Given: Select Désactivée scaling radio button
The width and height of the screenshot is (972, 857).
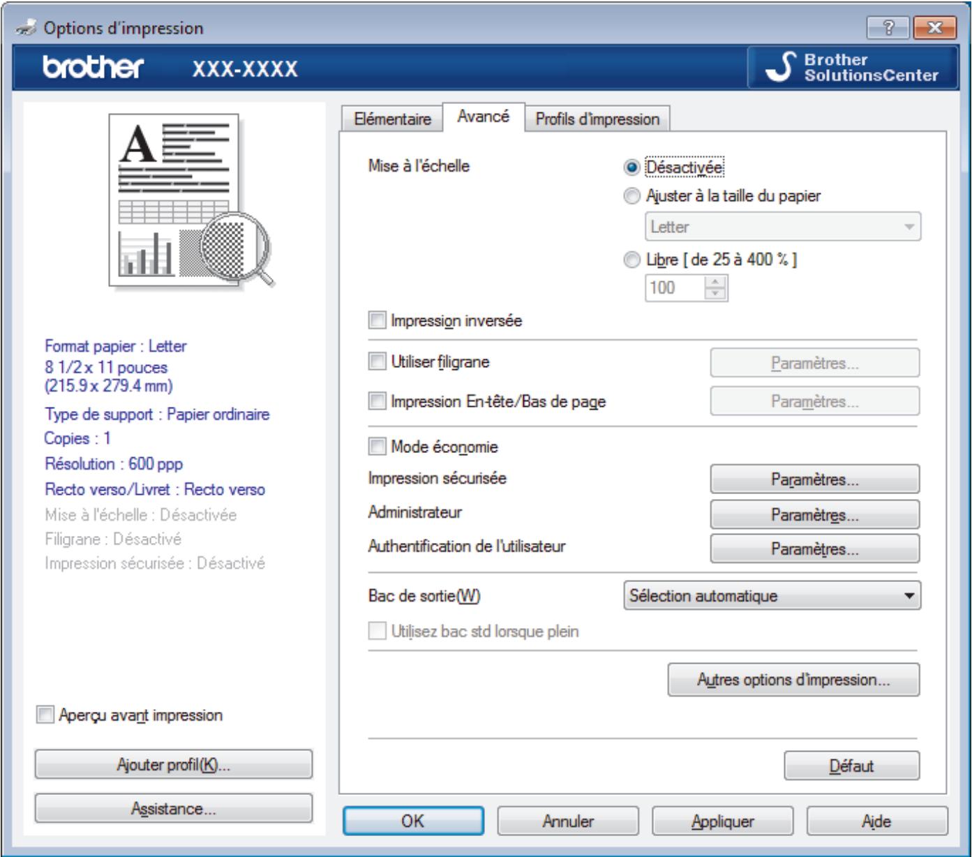Looking at the screenshot, I should pyautogui.click(x=632, y=167).
